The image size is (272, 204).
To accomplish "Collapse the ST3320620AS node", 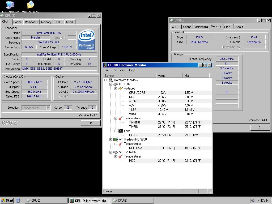I will tap(111, 152).
